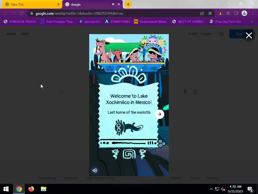Open the Business footer link
The image size is (258, 194).
coord(71,178)
